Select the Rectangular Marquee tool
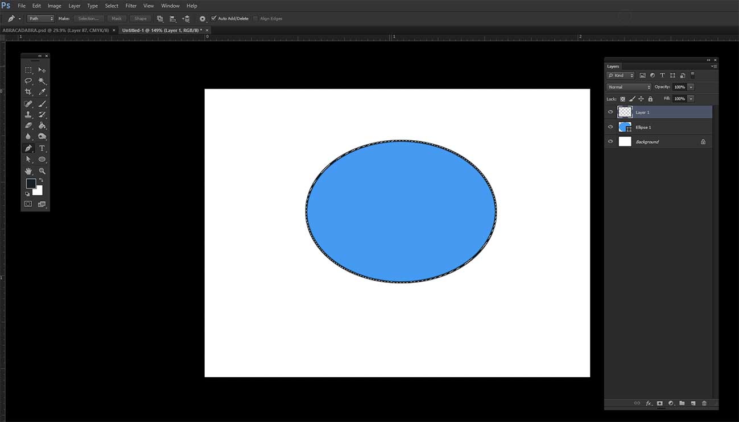The image size is (739, 422). coord(28,70)
